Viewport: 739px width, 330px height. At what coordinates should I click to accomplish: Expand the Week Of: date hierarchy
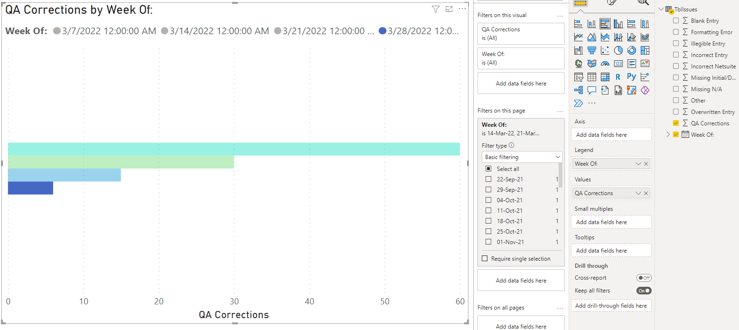[668, 134]
